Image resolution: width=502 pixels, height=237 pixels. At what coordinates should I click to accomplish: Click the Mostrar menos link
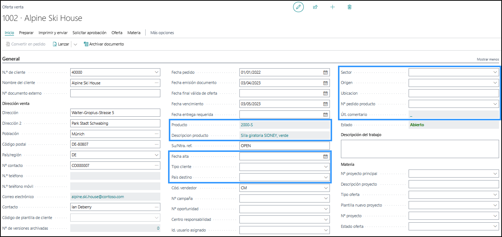(488, 59)
